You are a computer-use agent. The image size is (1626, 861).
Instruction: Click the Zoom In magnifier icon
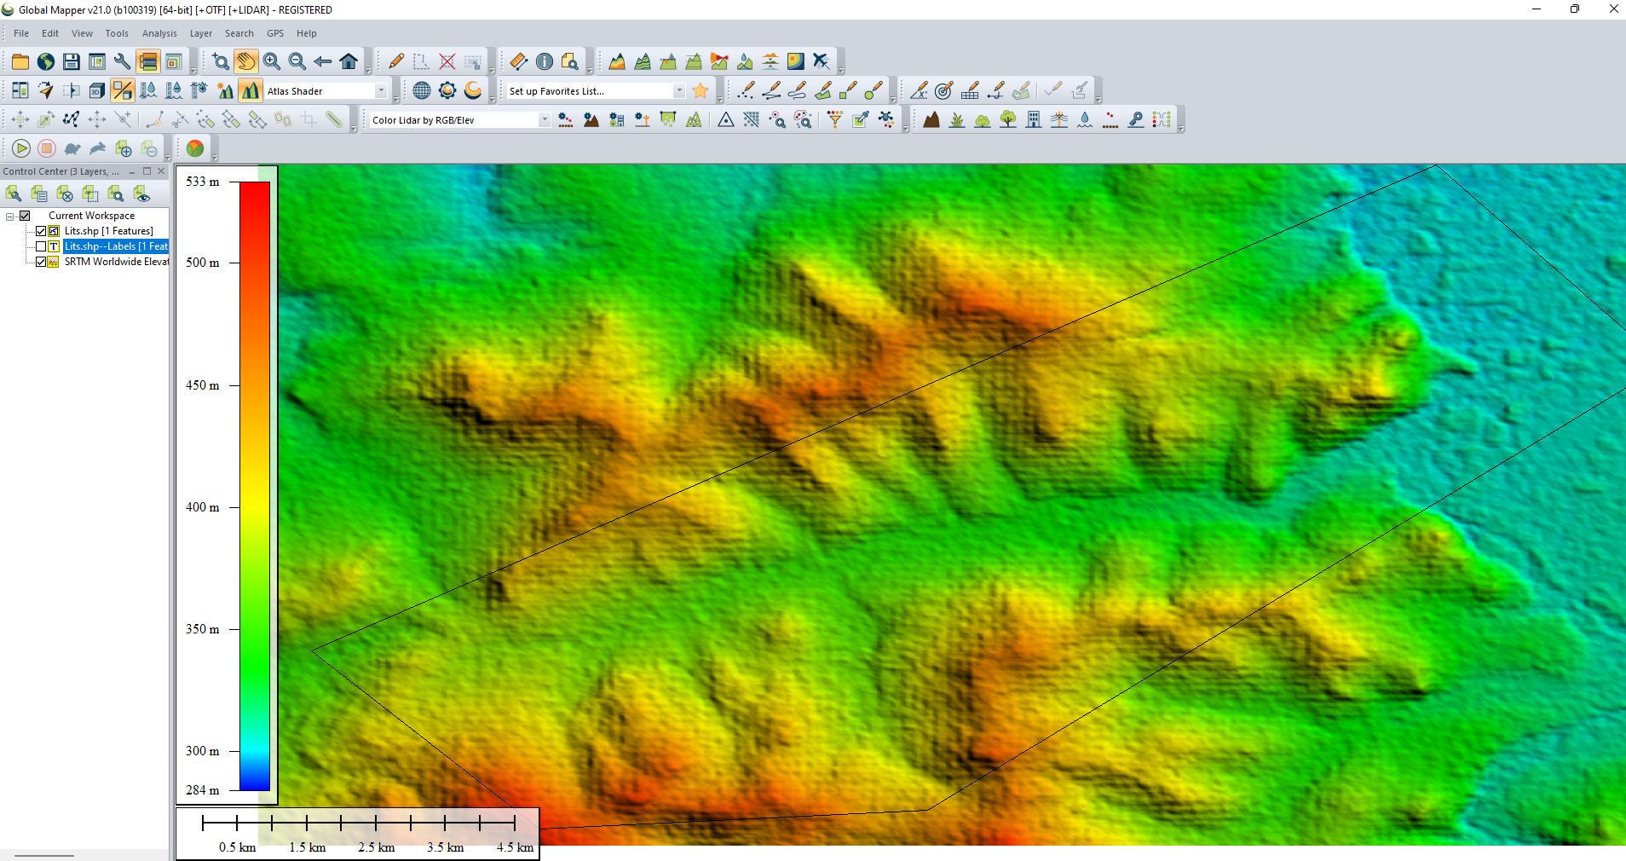coord(272,61)
